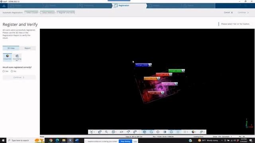Click the top-right Continue button
Screen dimensions: 255x143
pos(243,12)
